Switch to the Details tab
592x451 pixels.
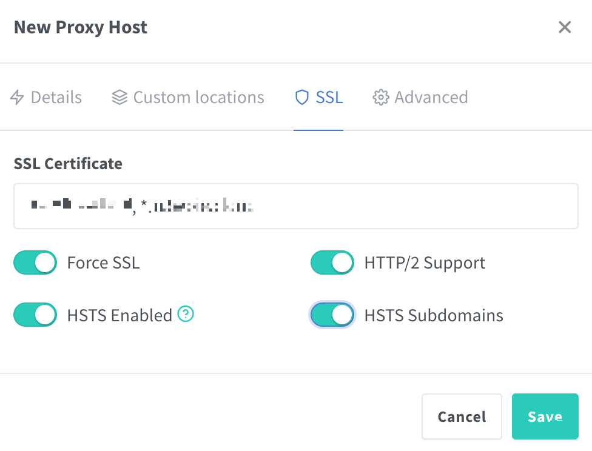pyautogui.click(x=56, y=98)
